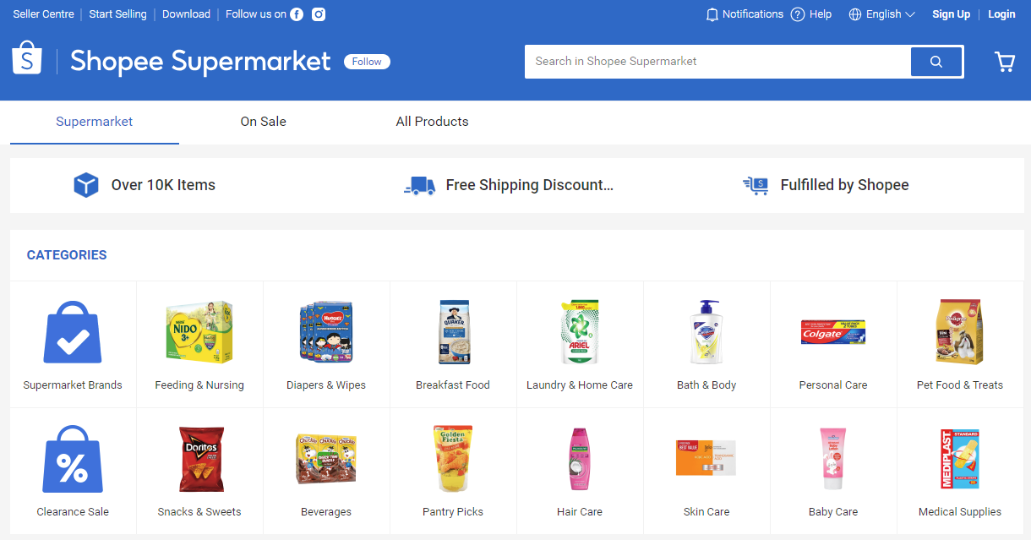
Task: Click the Help question mark icon
Action: [796, 14]
